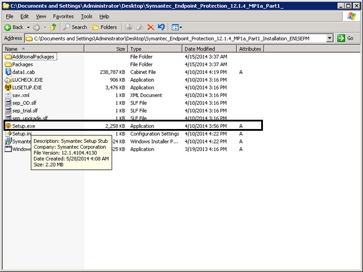Click the LUSETUP.EXE file name
363x272 pixels.
pyautogui.click(x=27, y=87)
